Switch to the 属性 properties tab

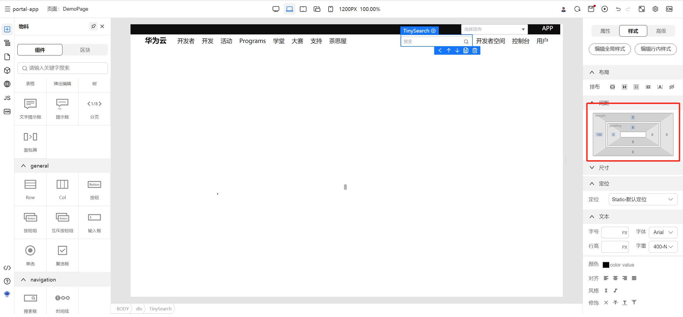(x=605, y=31)
